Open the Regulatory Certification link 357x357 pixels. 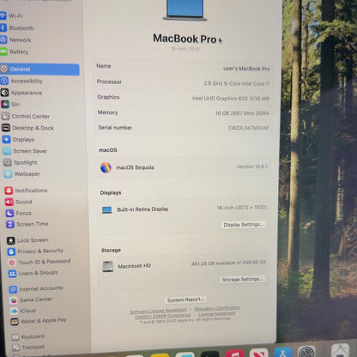point(217,308)
